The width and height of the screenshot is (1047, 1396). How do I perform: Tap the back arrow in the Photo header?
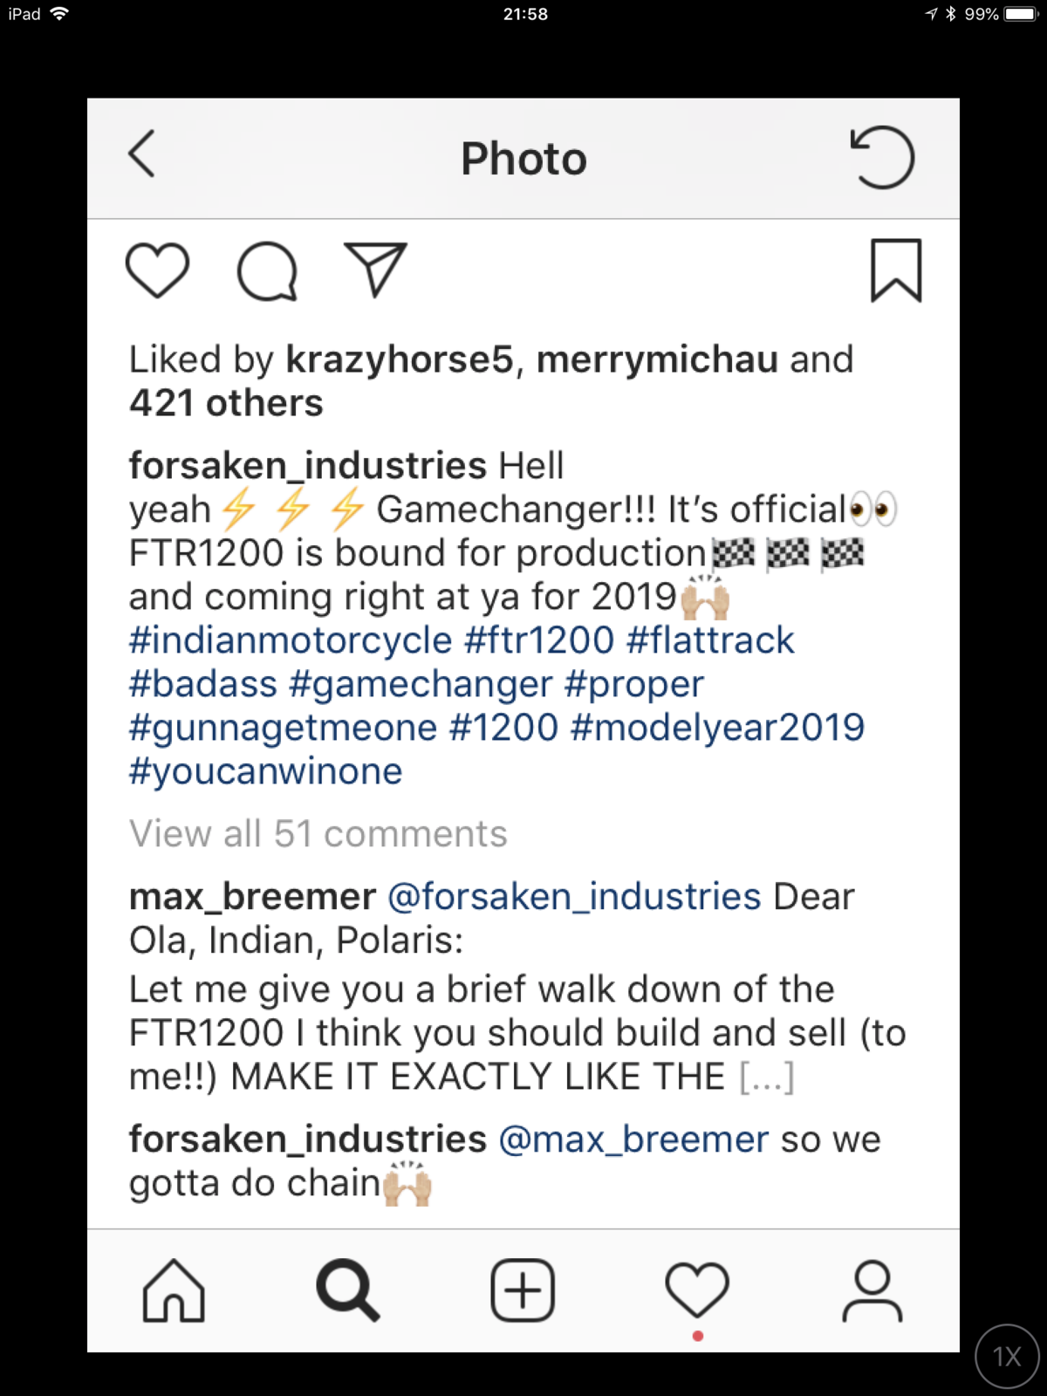point(142,154)
